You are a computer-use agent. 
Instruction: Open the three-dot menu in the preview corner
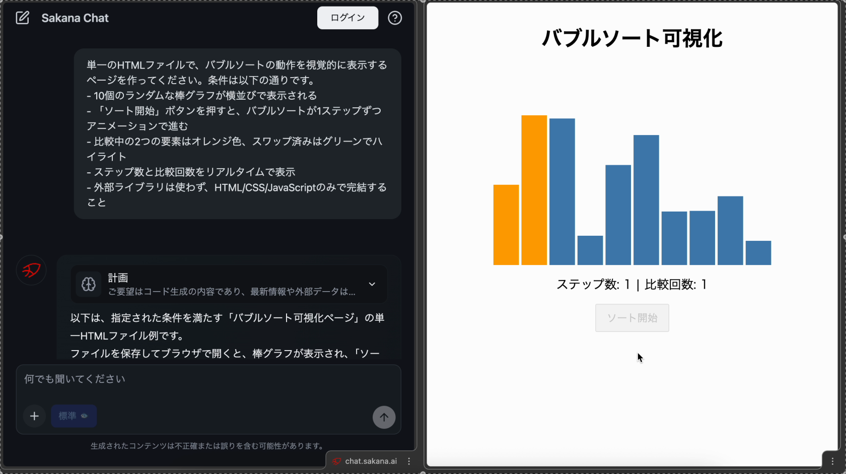[x=831, y=460]
